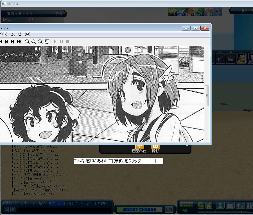The height and width of the screenshot is (215, 253).
Task: Jump to last image in ViX
Action: pyautogui.click(x=19, y=42)
